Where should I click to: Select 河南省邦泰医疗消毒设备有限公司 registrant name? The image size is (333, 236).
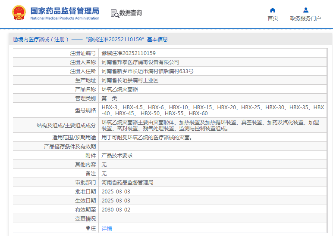(x=140, y=62)
